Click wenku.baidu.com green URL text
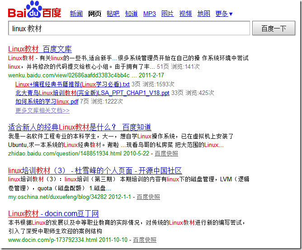Screen dimensions: 302x250 [69, 75]
